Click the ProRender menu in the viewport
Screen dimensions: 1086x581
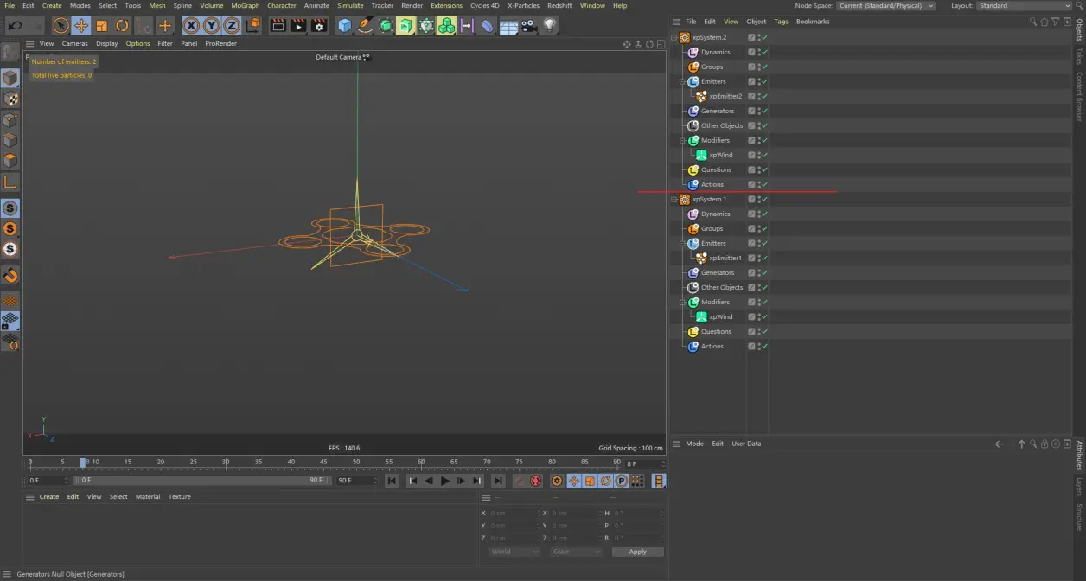(x=223, y=43)
